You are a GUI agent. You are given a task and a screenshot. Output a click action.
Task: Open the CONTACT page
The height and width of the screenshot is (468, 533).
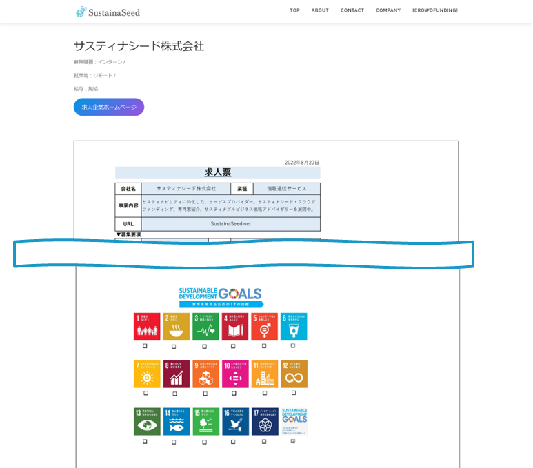[352, 10]
